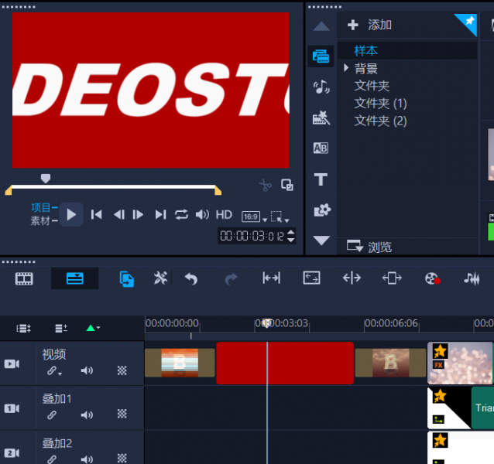Viewport: 494px width, 464px height.
Task: Open the Title (T) library icon
Action: (321, 179)
